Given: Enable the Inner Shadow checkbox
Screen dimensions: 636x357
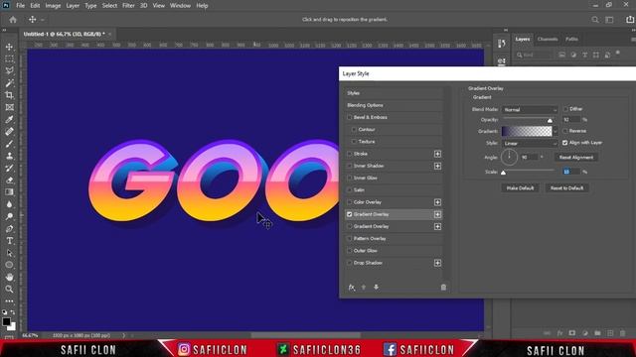Looking at the screenshot, I should [349, 166].
